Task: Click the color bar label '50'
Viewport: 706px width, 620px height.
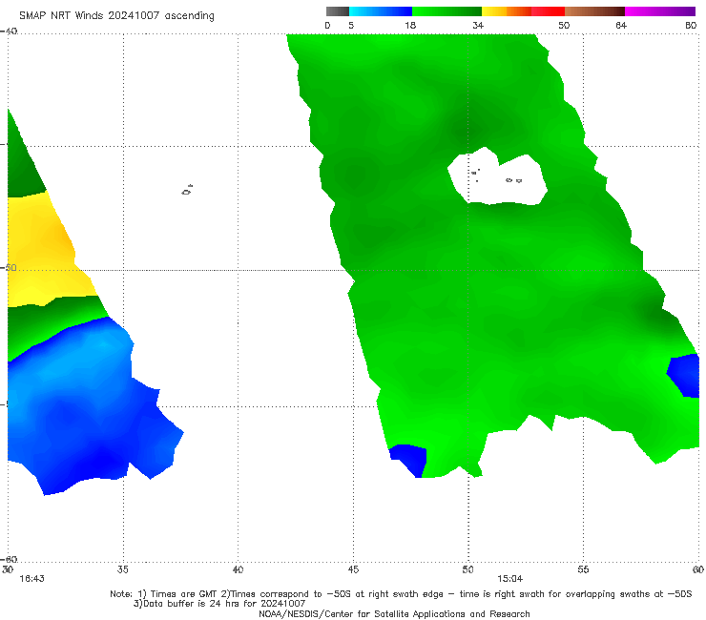Action: tap(564, 25)
